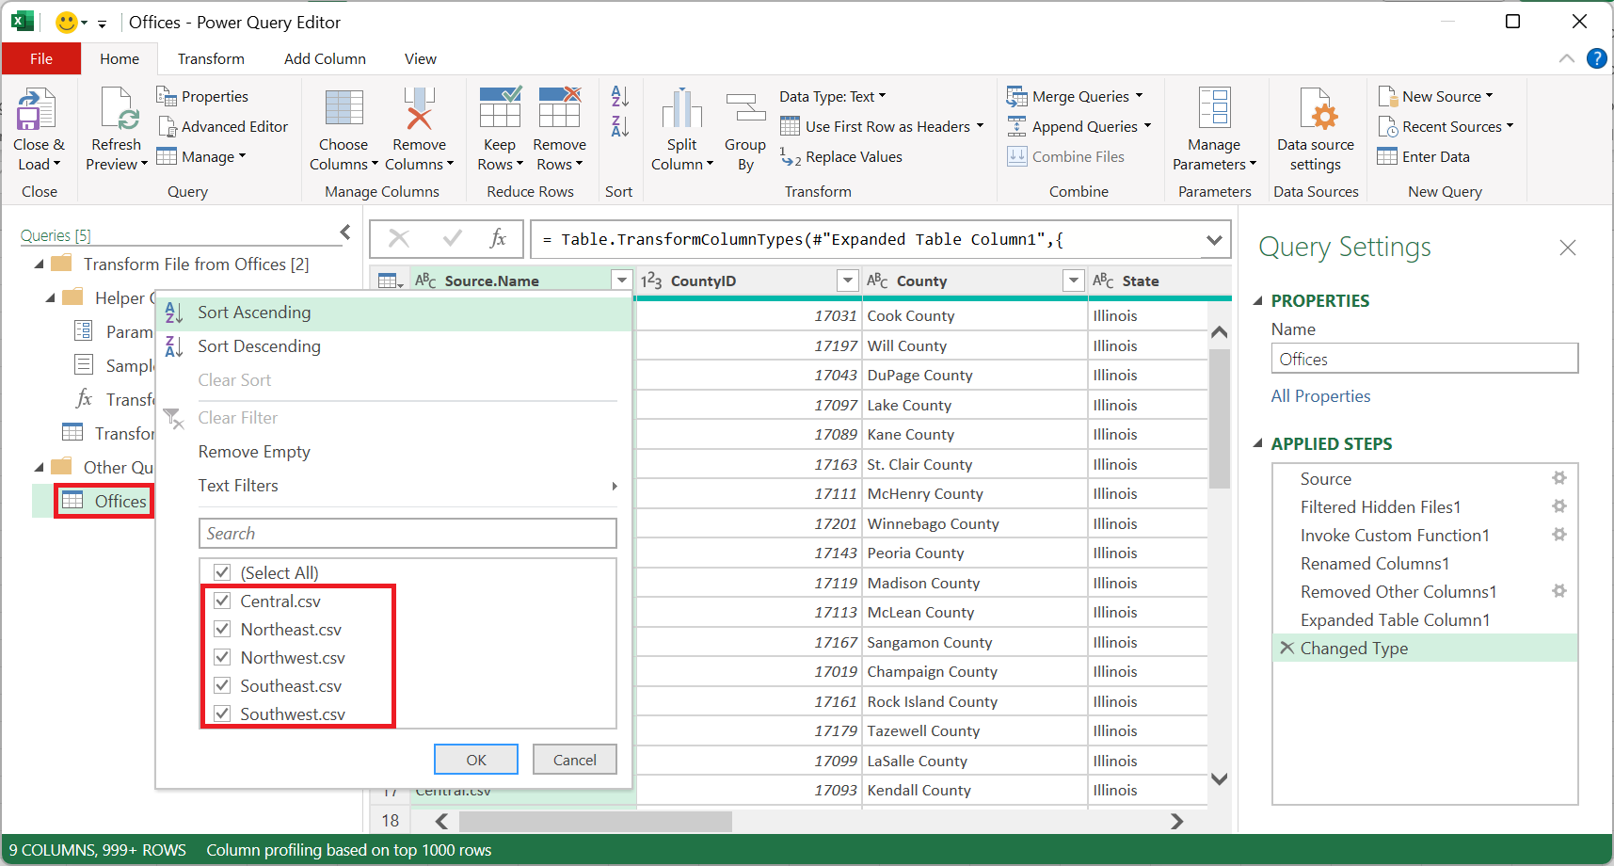Open gear for Invoke Custom Function1 step
Viewport: 1614px width, 866px height.
(1559, 535)
